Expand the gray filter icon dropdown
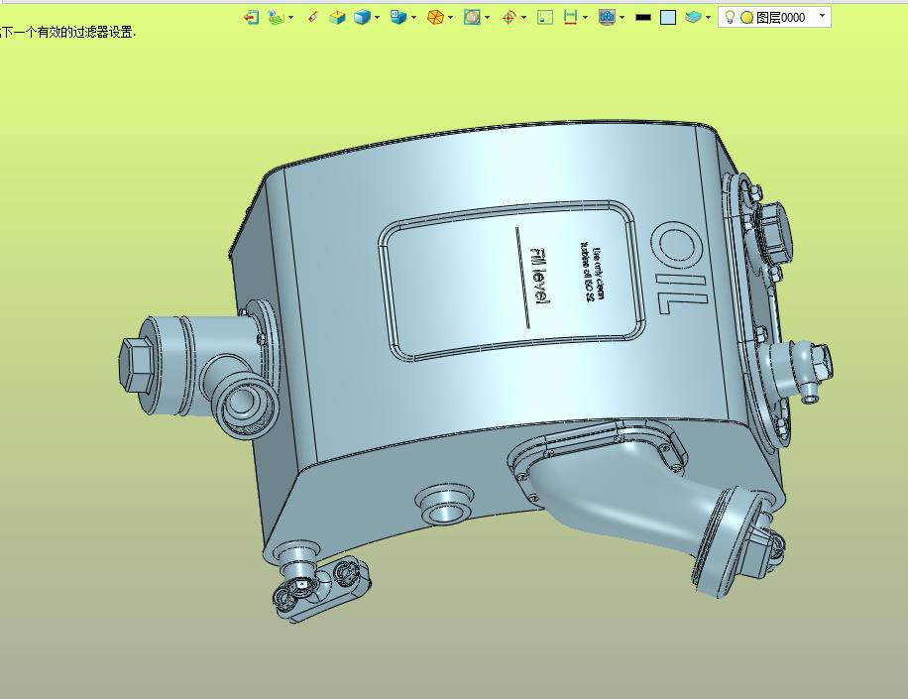The height and width of the screenshot is (699, 908). [622, 18]
